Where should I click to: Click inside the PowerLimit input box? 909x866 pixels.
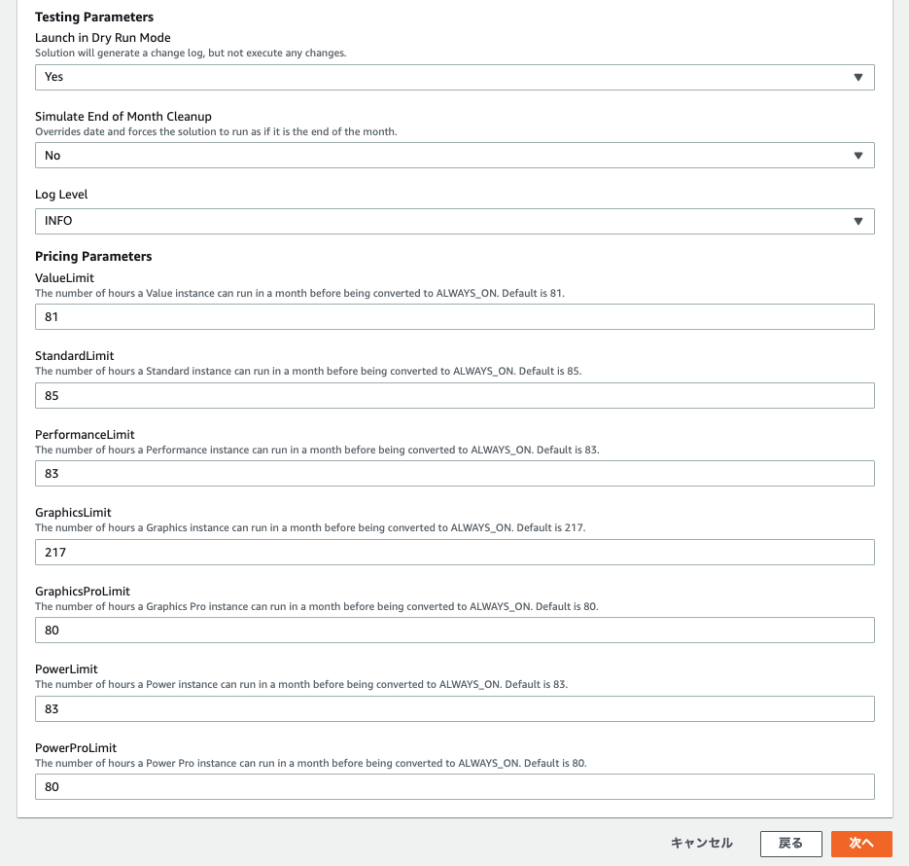455,708
